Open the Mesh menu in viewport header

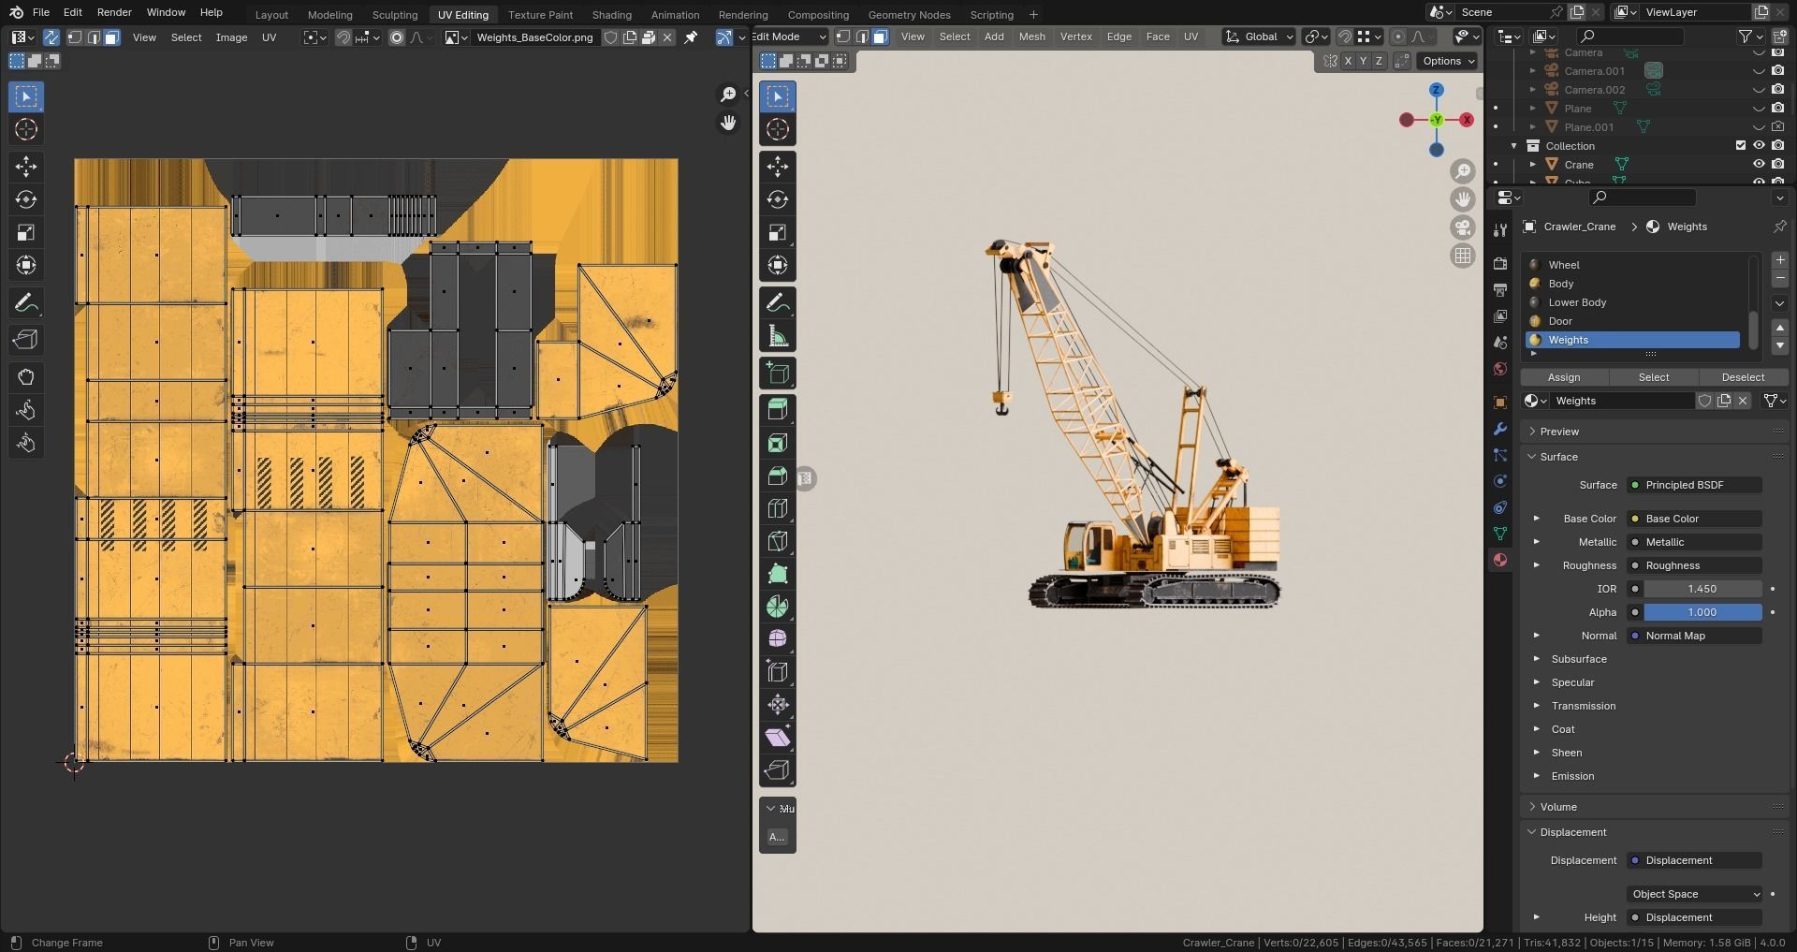click(x=1031, y=37)
